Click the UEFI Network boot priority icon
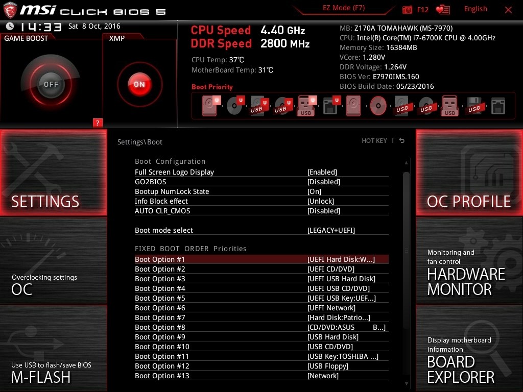Image resolution: width=523 pixels, height=392 pixels. 331,106
